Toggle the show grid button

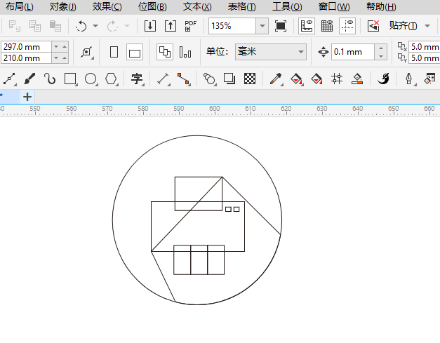pos(327,26)
